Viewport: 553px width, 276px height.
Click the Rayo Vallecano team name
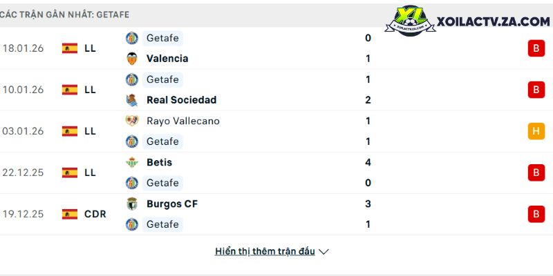click(182, 121)
